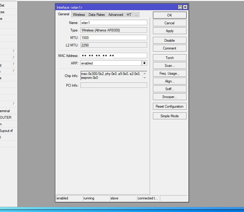Open the Wireless tab
Image resolution: width=244 pixels, height=212 pixels.
point(79,15)
